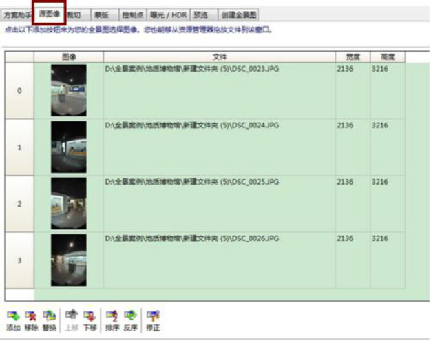Select the 曝光 / HDR tab

[169, 14]
